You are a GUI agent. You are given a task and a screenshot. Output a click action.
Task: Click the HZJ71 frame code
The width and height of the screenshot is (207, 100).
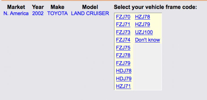124,86
